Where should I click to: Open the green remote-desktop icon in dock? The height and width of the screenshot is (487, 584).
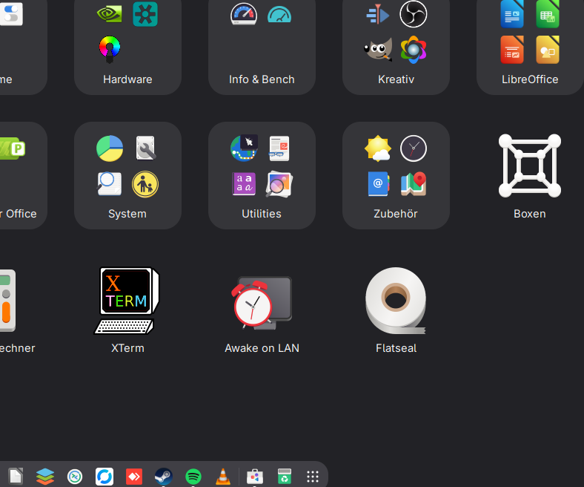click(75, 477)
